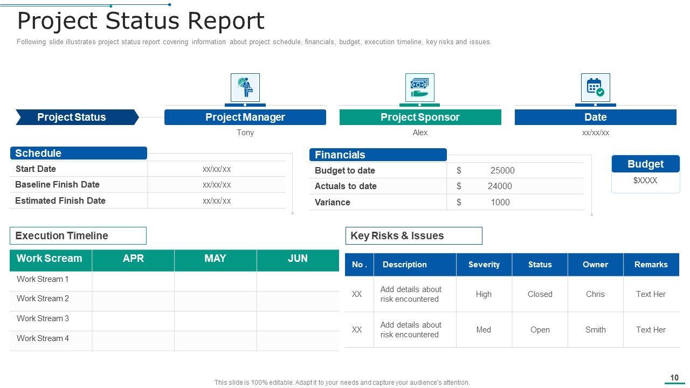Click the project manager person icon
Viewport: 690px width, 388px height.
245,87
